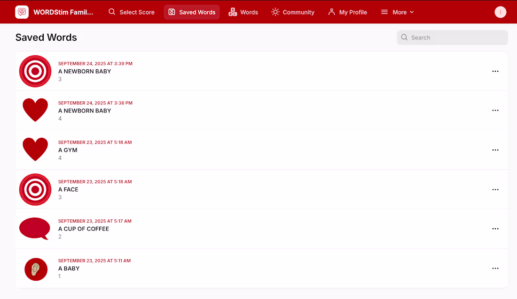Image resolution: width=517 pixels, height=299 pixels.
Task: Open the Community tab
Action: click(293, 12)
